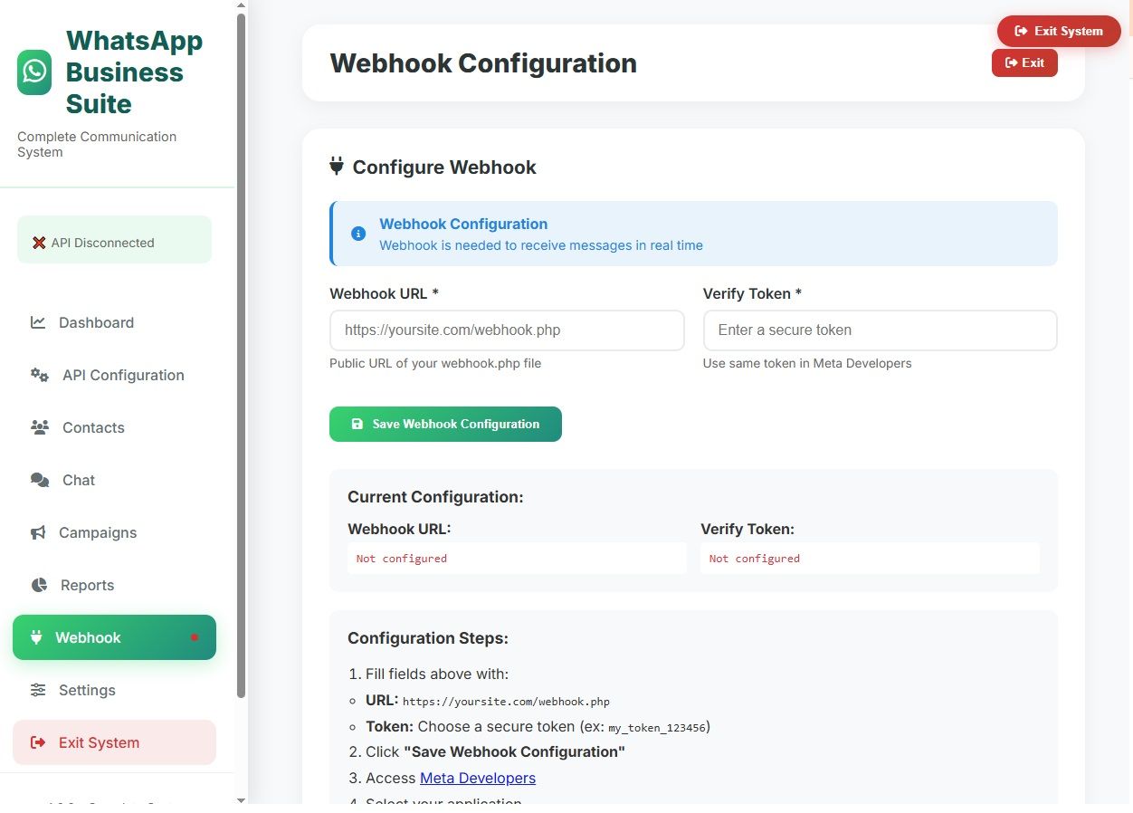Click the API Configuration gears icon
The image size is (1133, 813).
pos(40,375)
